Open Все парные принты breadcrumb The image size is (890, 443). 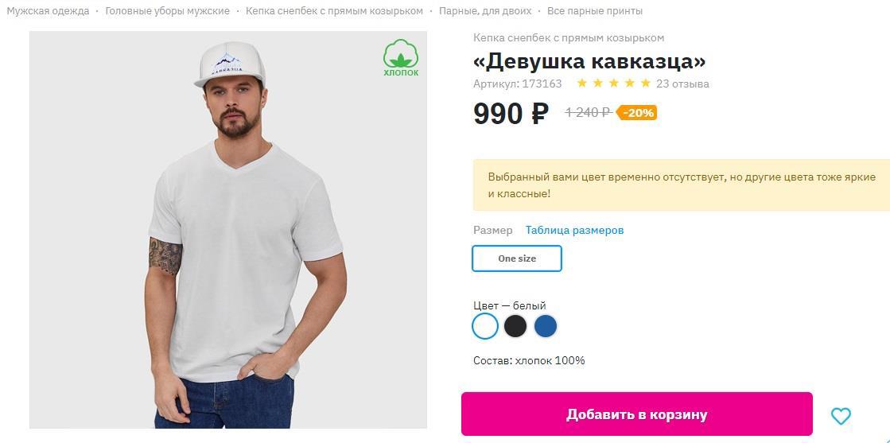click(595, 11)
